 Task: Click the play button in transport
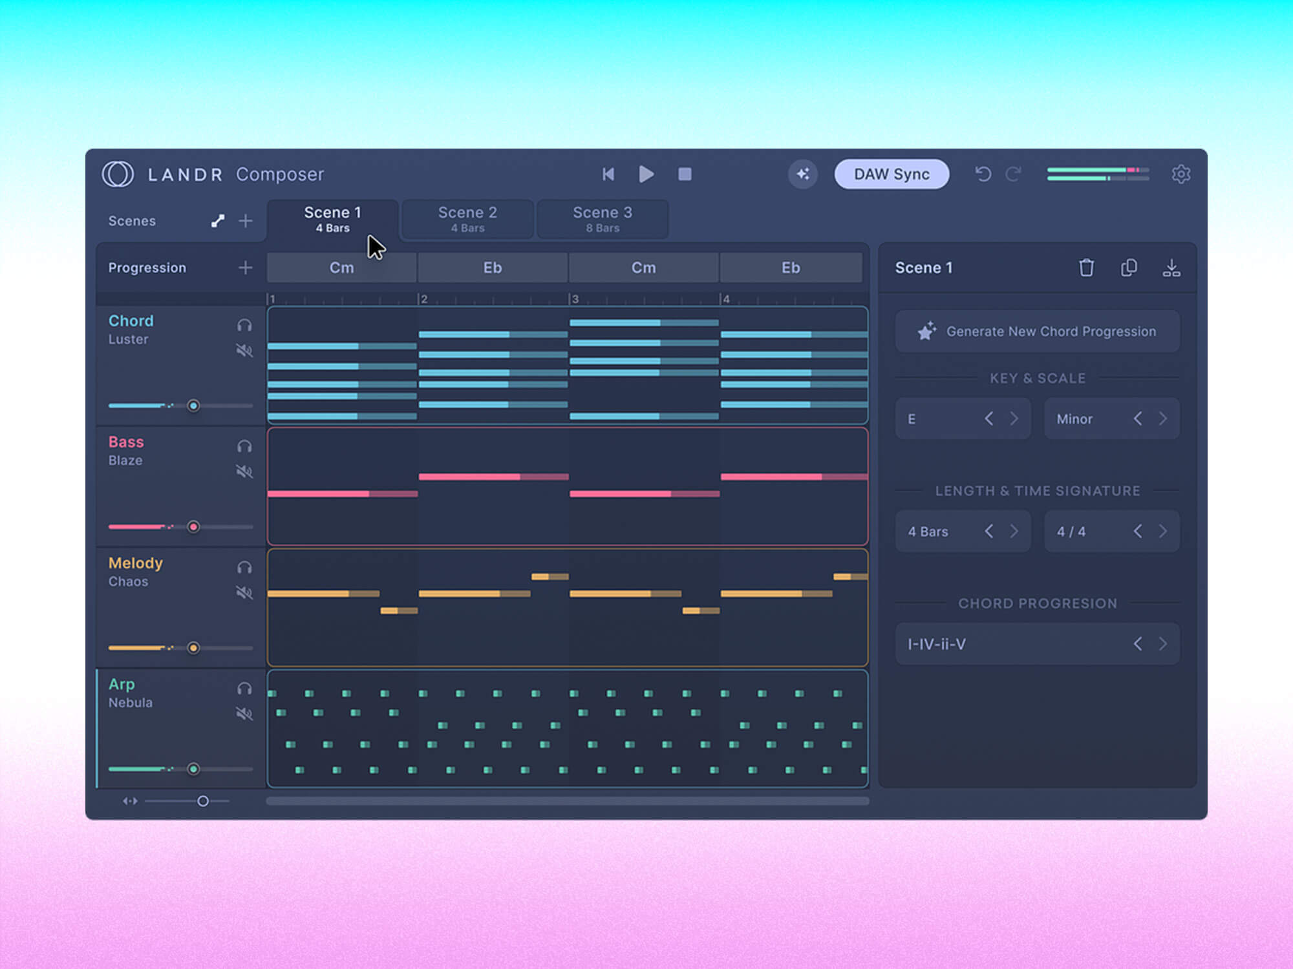(x=646, y=174)
